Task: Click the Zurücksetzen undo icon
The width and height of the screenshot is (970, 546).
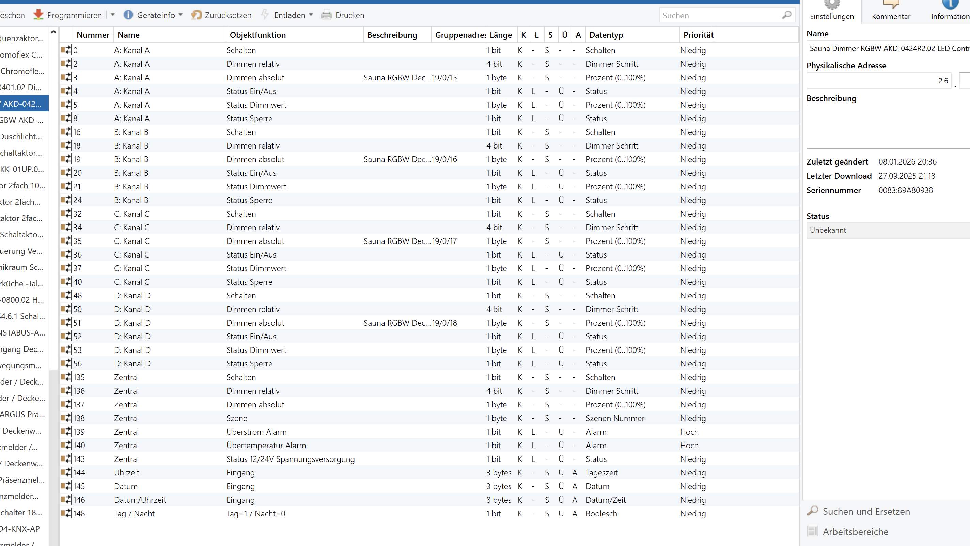Action: (x=196, y=15)
